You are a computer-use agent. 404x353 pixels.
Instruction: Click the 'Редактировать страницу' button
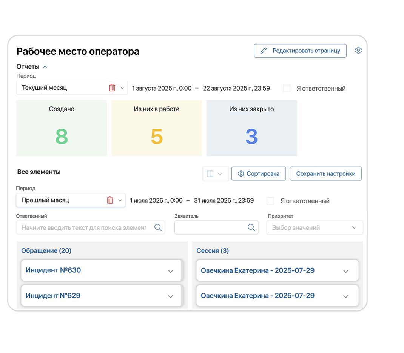(x=300, y=51)
